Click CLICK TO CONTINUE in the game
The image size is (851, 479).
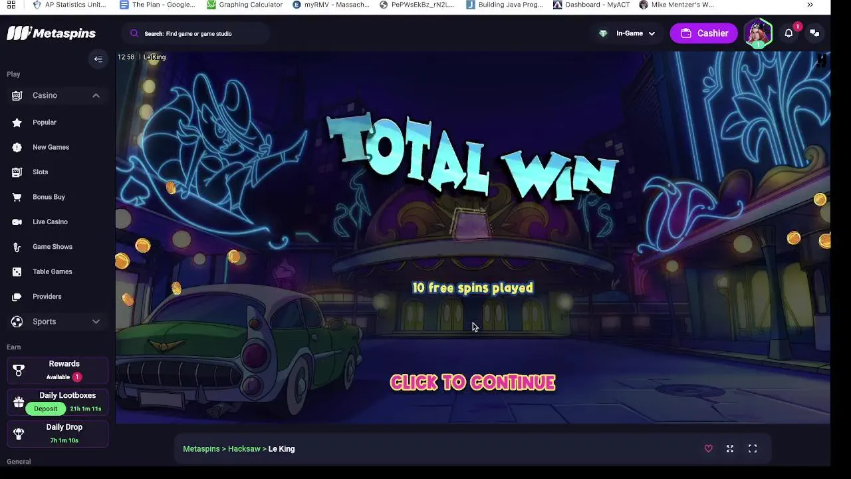[x=472, y=383]
